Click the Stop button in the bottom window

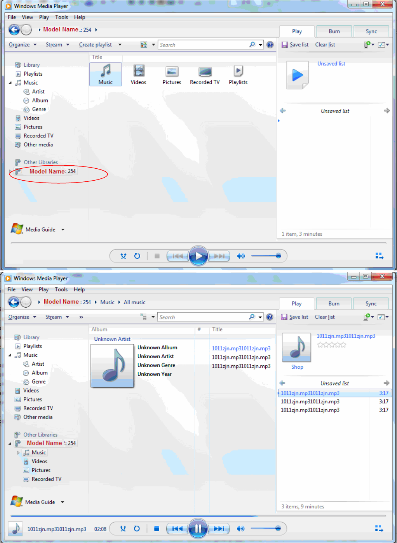coord(157,528)
